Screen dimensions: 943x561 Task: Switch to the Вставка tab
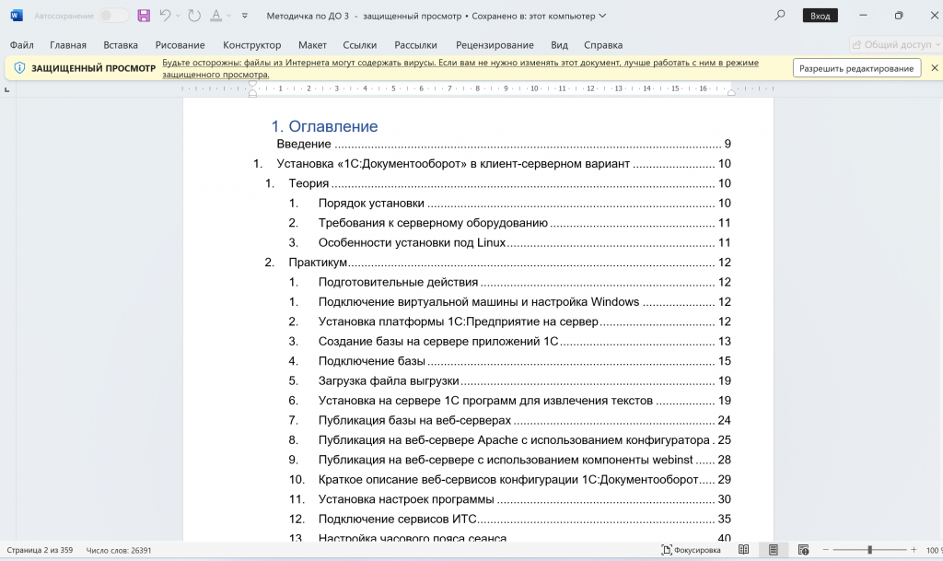click(121, 45)
